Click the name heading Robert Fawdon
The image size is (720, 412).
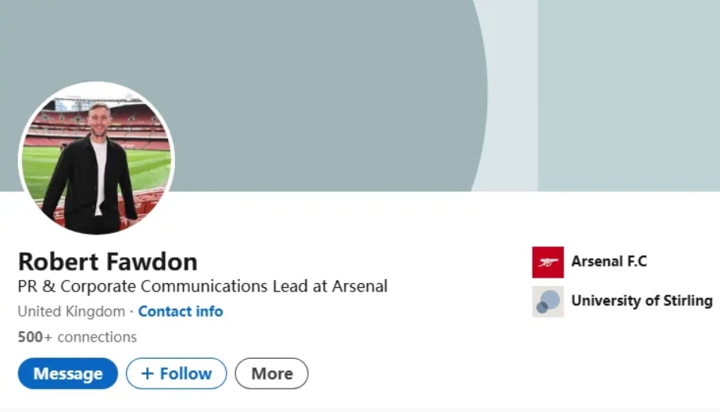pos(108,261)
